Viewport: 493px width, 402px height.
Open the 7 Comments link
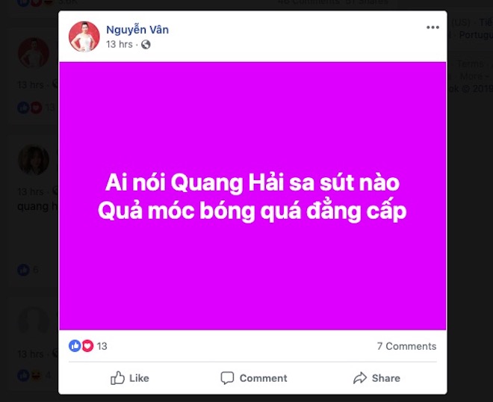coord(406,346)
